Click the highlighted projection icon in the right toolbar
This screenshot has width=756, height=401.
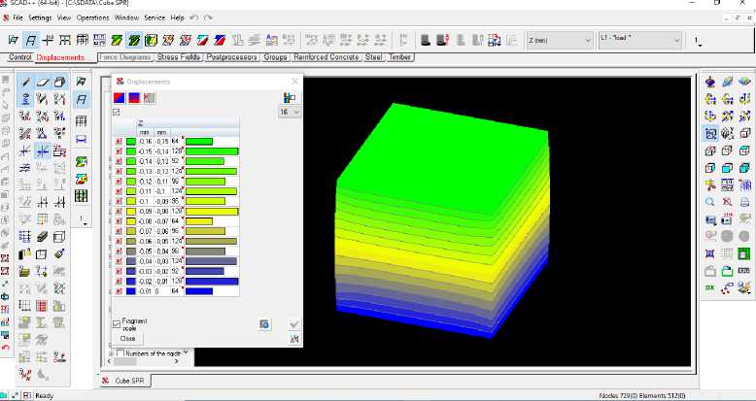710,134
